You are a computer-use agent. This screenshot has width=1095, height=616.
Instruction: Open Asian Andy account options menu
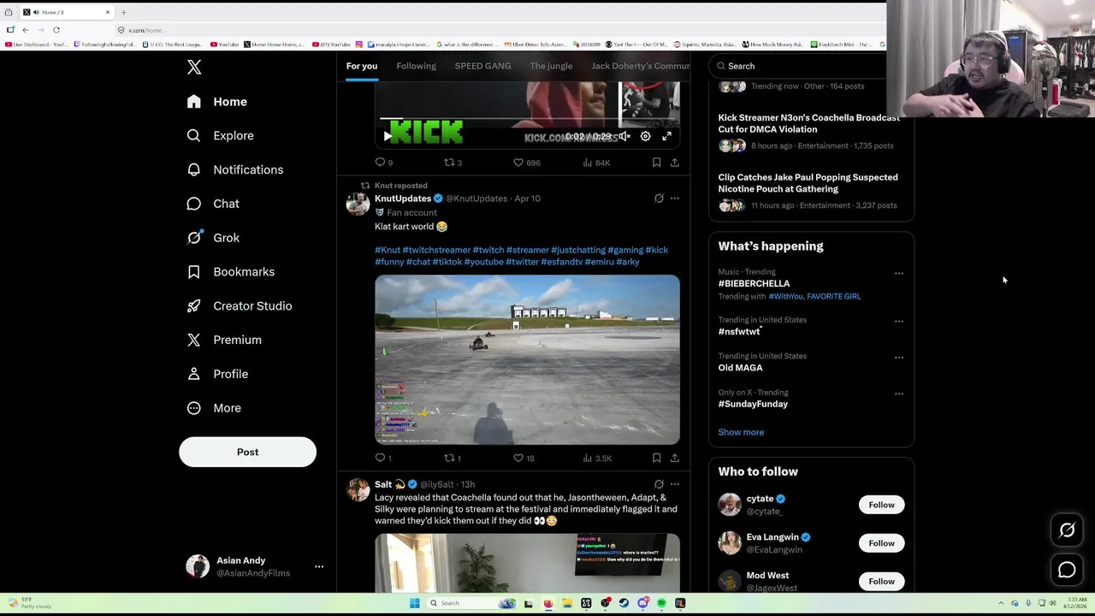(319, 566)
